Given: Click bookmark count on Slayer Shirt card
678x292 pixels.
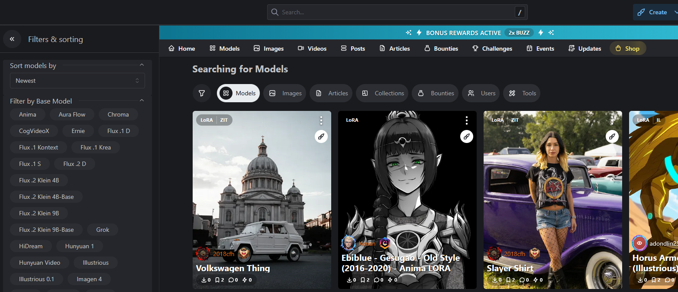Looking at the screenshot, I should coord(510,280).
